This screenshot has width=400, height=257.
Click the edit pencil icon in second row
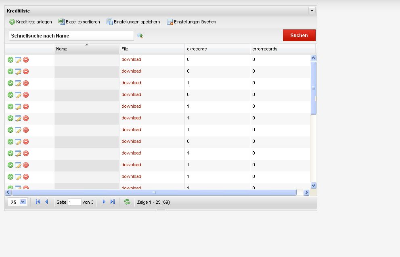[x=18, y=71]
